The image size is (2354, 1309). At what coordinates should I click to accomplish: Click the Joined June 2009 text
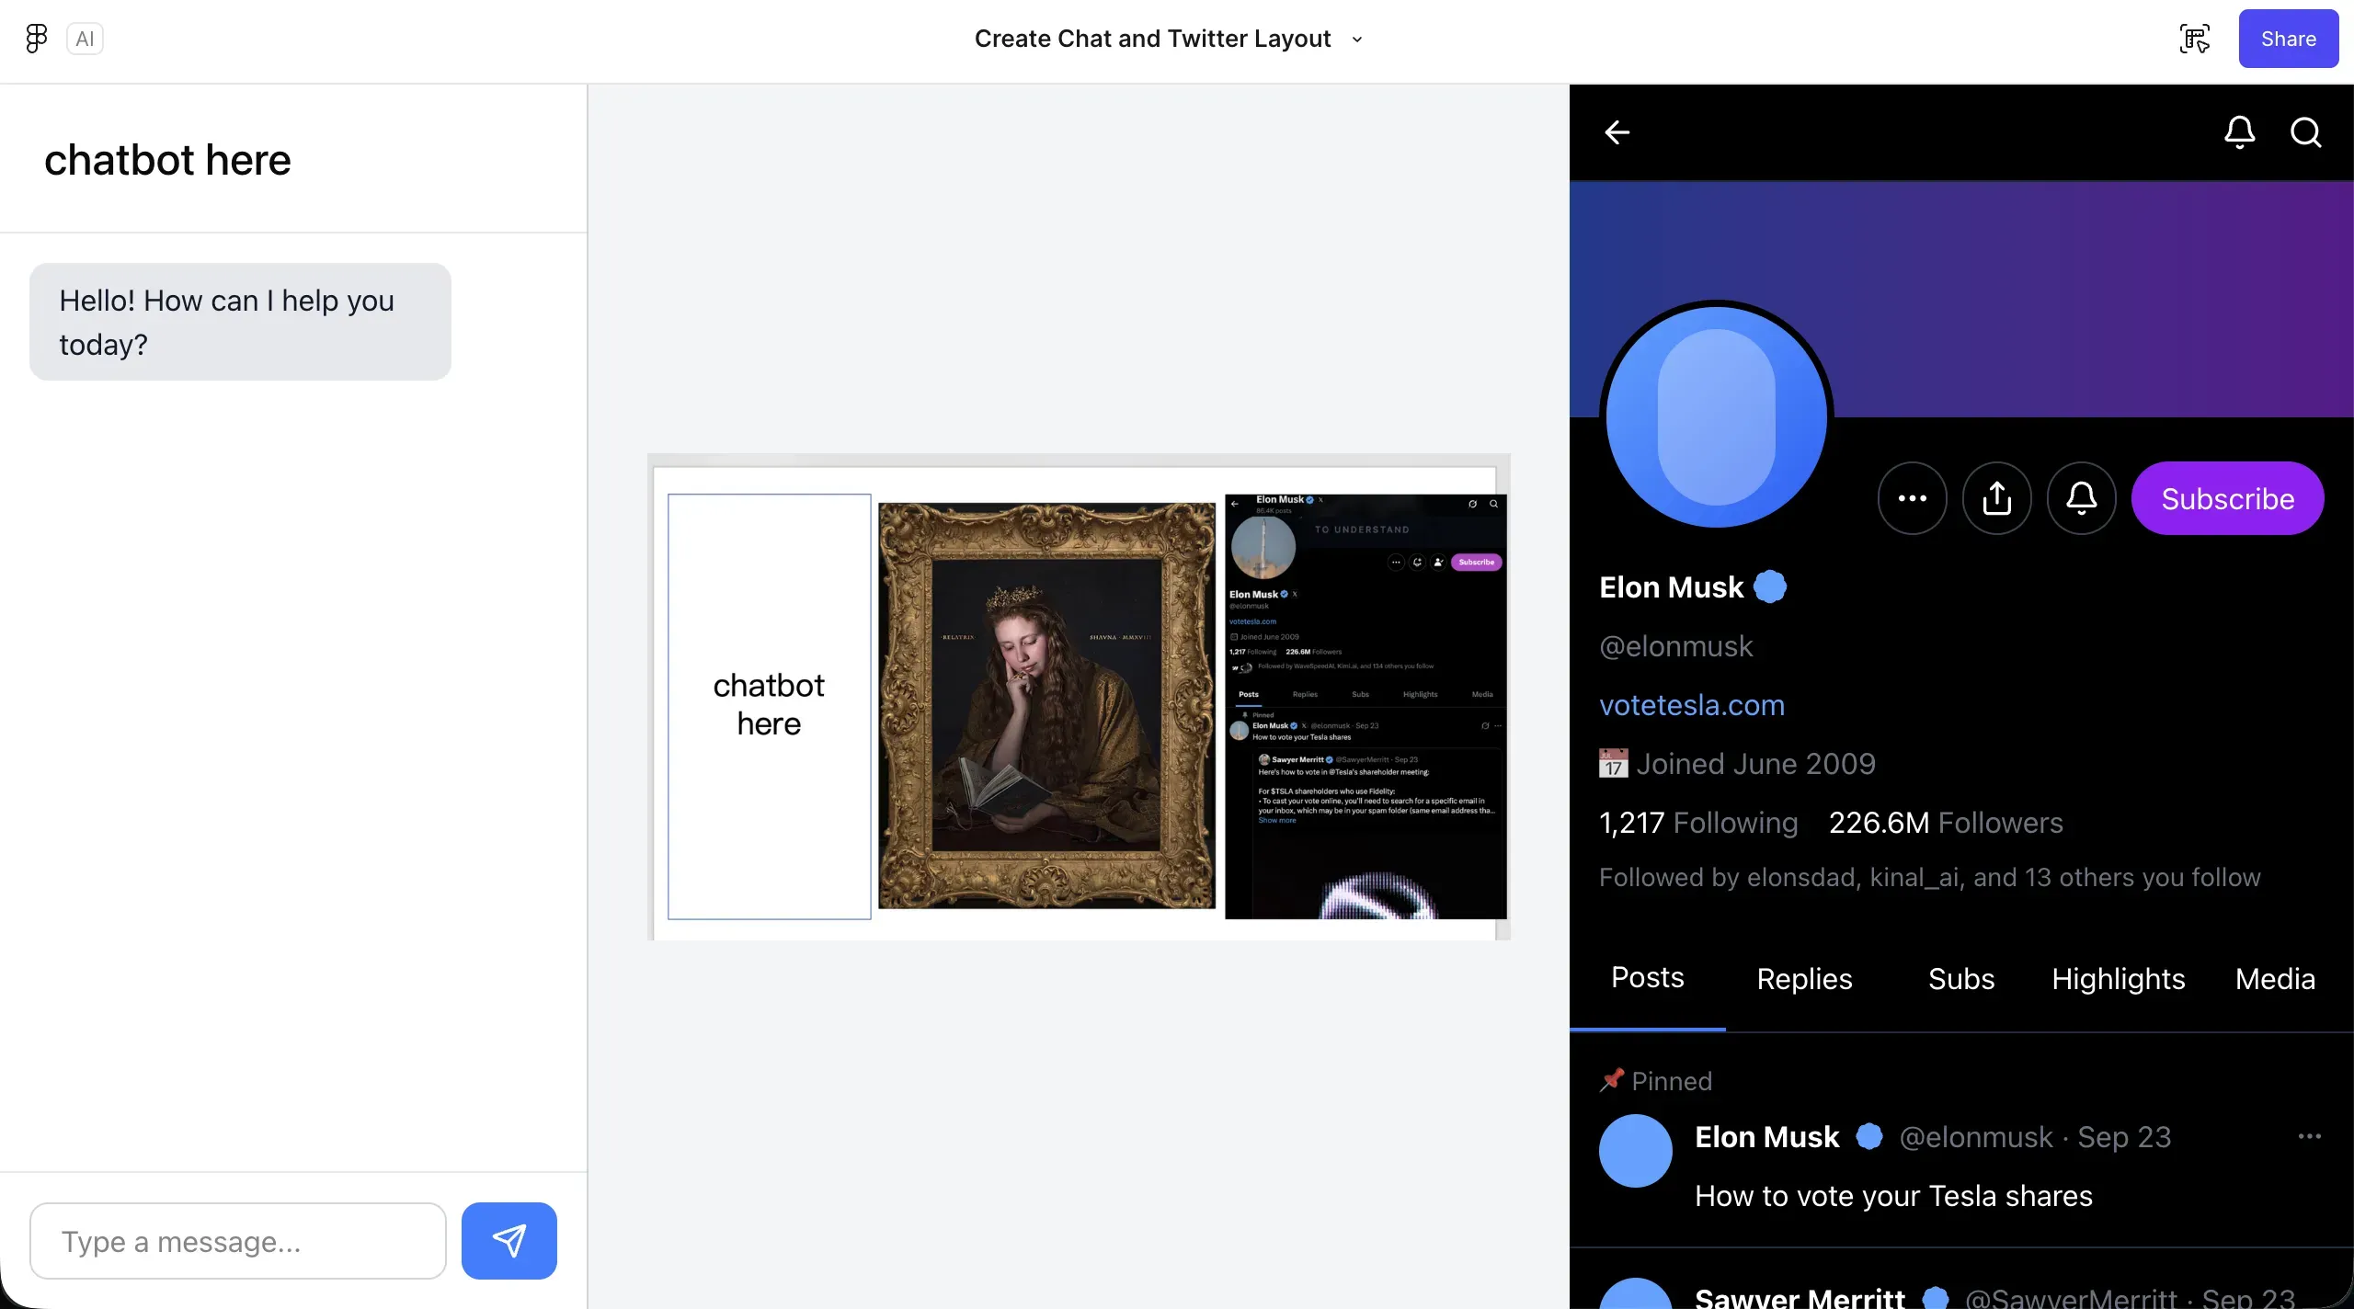pos(1756,764)
